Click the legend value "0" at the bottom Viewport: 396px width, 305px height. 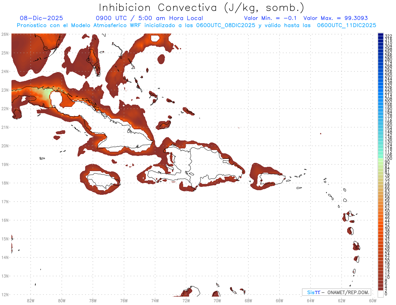click(386, 294)
